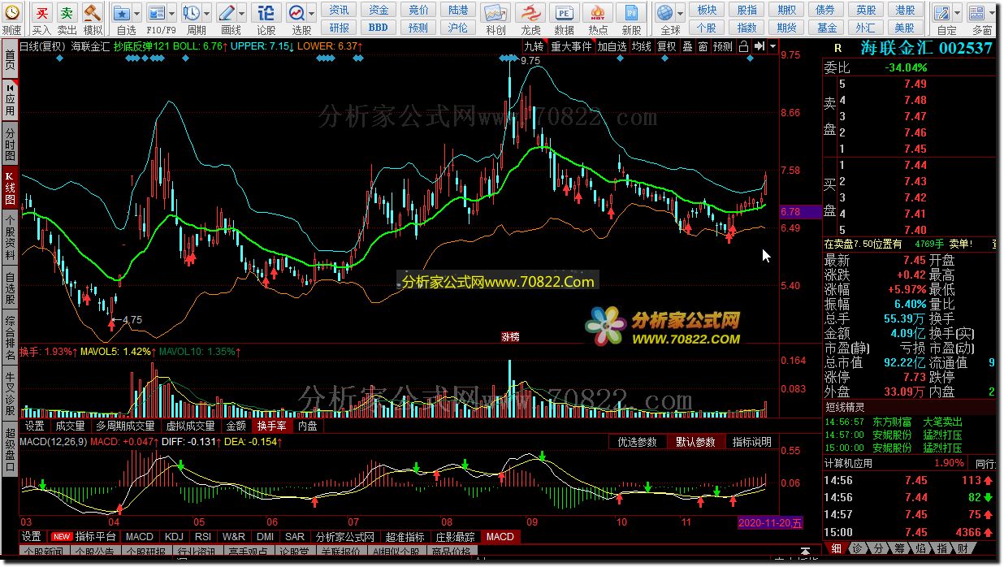Select the 画线 drawing pencil icon
The image size is (1004, 567).
228,14
